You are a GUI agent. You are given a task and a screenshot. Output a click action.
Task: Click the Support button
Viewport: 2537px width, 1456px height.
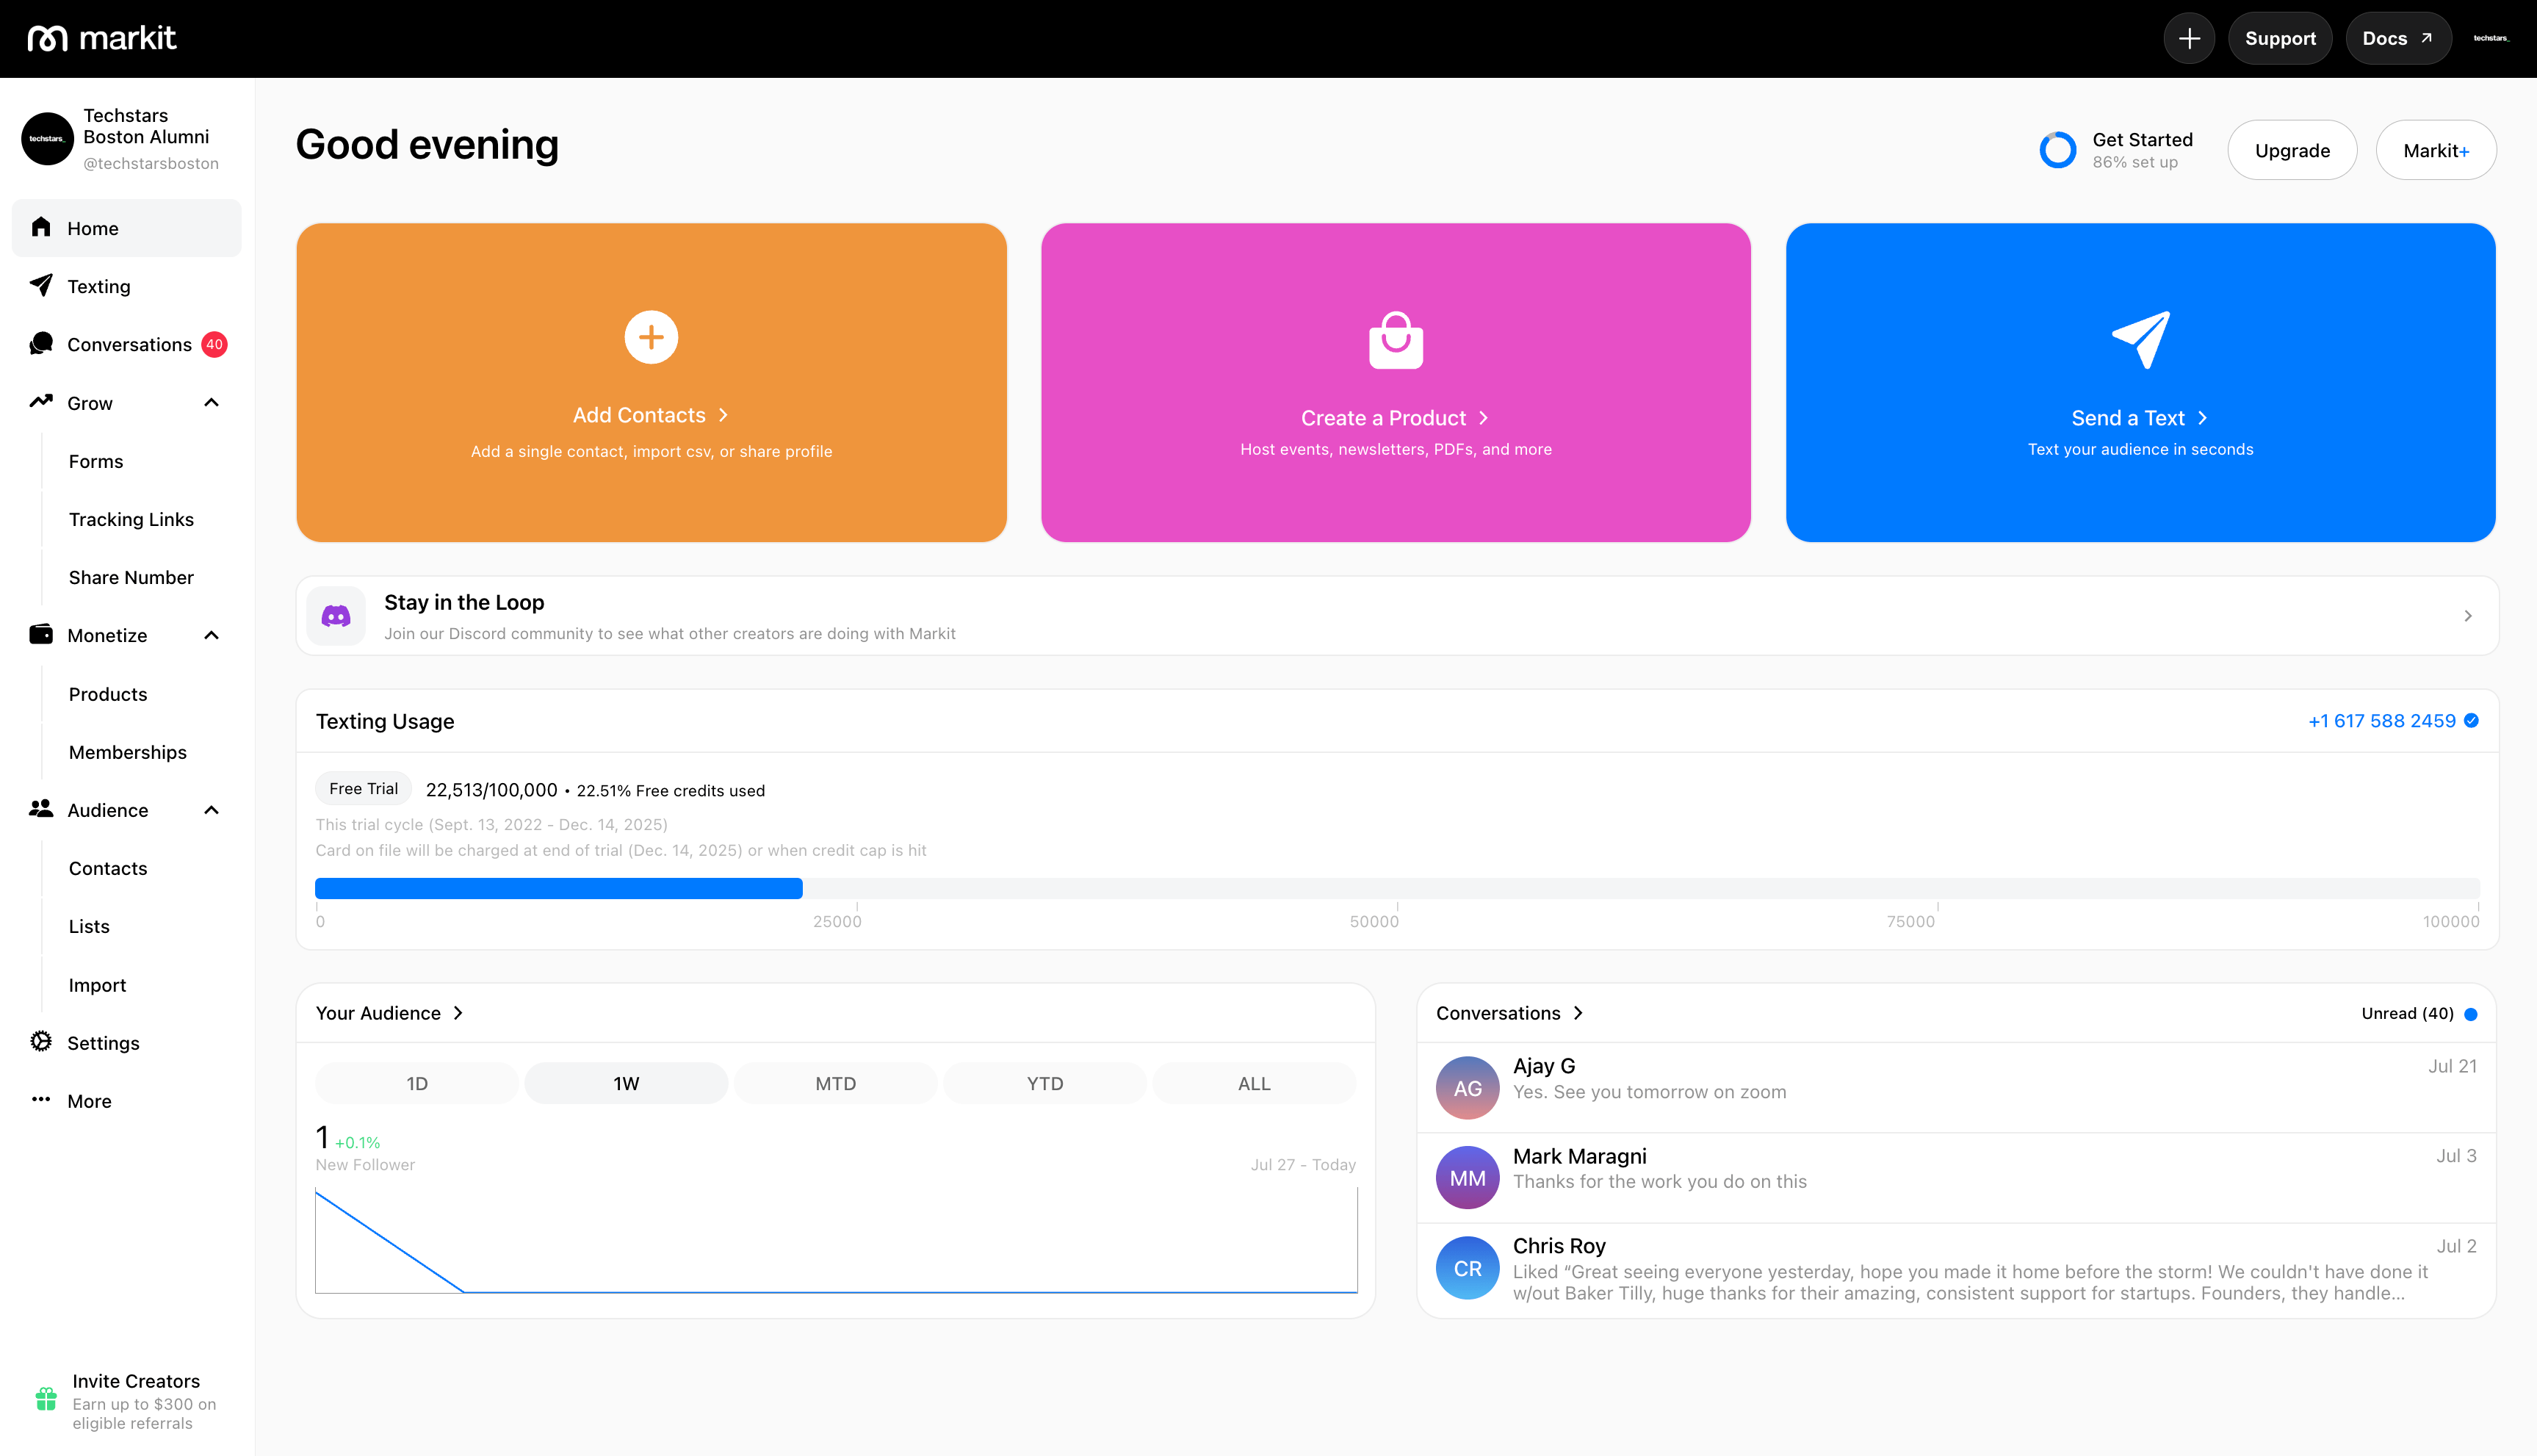tap(2279, 38)
